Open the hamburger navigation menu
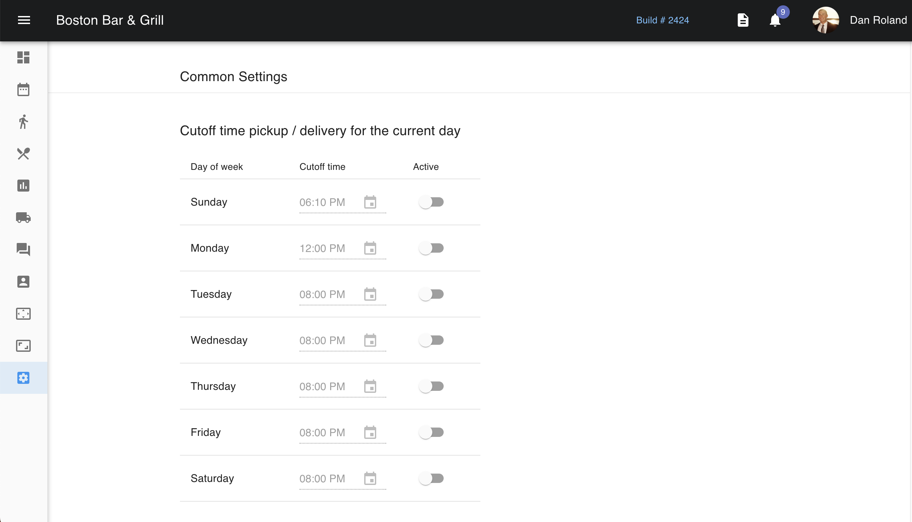 [x=24, y=20]
